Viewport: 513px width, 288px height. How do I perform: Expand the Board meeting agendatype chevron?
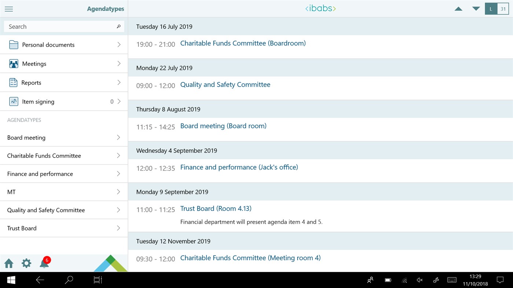118,138
